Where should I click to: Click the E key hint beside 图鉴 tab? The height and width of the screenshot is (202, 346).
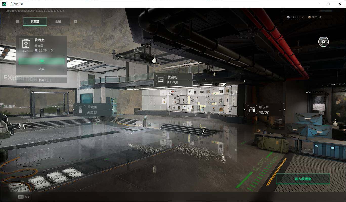click(75, 22)
